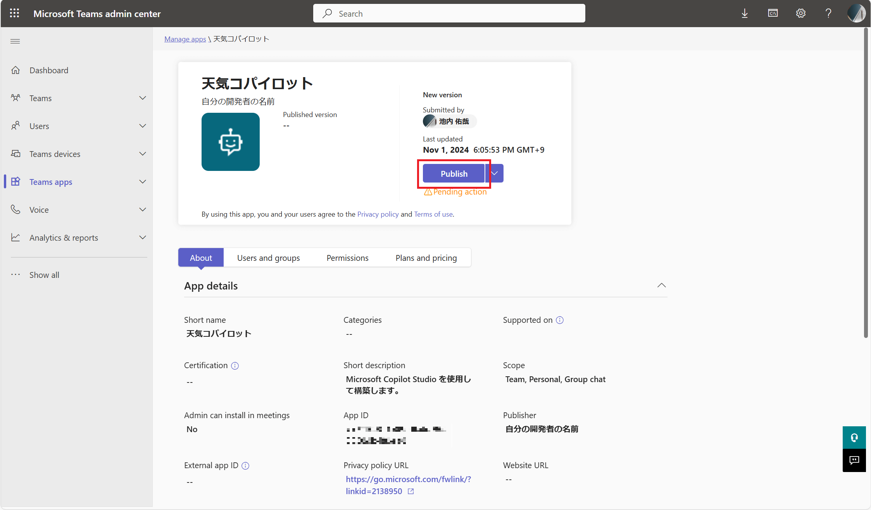Image resolution: width=871 pixels, height=510 pixels.
Task: Open the Help question mark icon
Action: point(828,13)
